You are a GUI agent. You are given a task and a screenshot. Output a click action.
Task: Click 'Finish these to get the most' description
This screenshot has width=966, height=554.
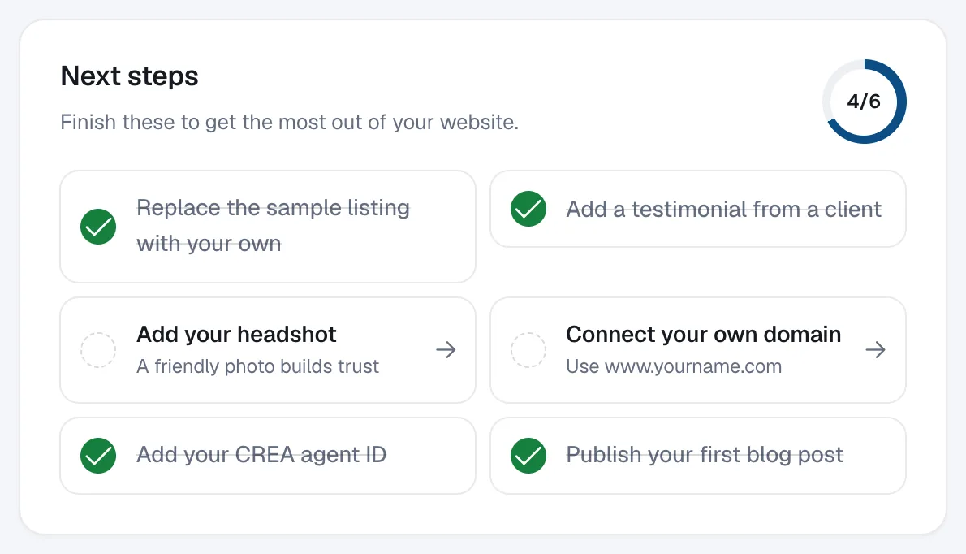point(290,122)
